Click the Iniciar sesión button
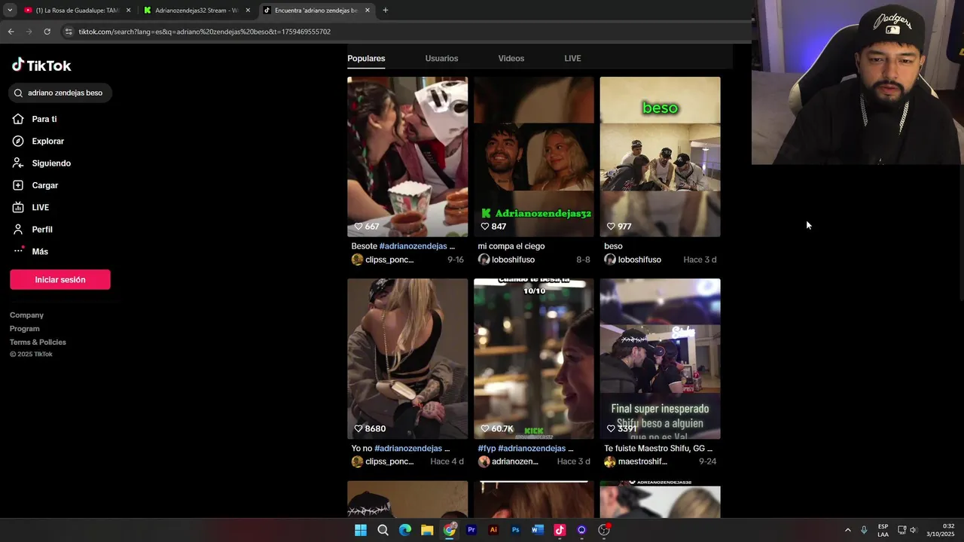964x542 pixels. pyautogui.click(x=60, y=279)
